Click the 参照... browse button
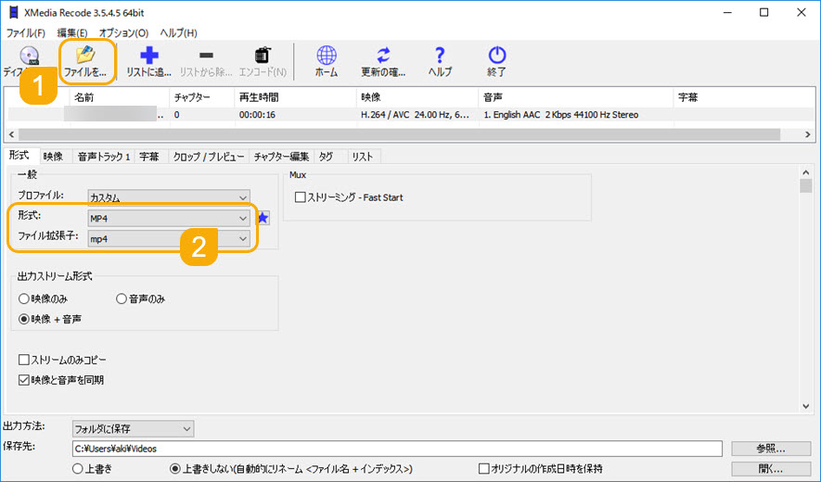This screenshot has height=482, width=821. (x=771, y=449)
